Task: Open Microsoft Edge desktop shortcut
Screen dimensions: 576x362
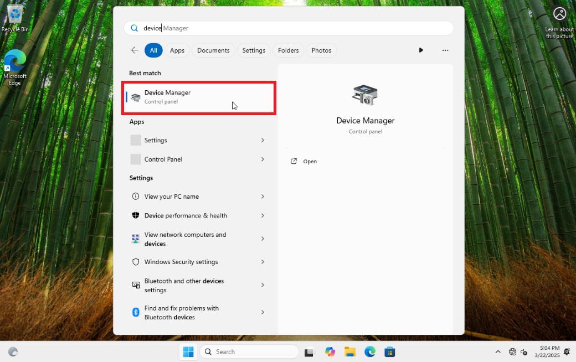Action: [15, 68]
